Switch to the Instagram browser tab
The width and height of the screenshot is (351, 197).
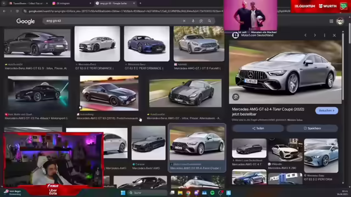(x=71, y=3)
